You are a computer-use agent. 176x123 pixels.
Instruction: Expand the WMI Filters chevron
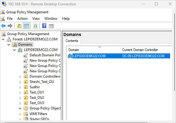tap(20, 114)
